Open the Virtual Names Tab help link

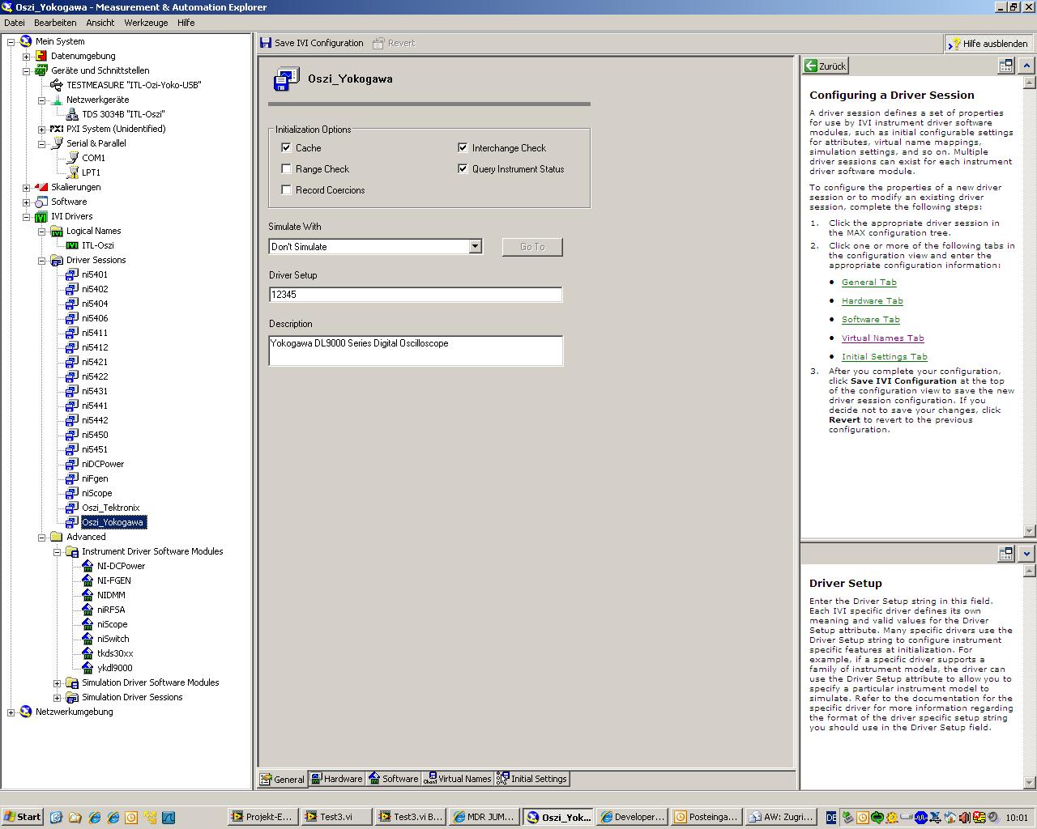click(x=882, y=338)
